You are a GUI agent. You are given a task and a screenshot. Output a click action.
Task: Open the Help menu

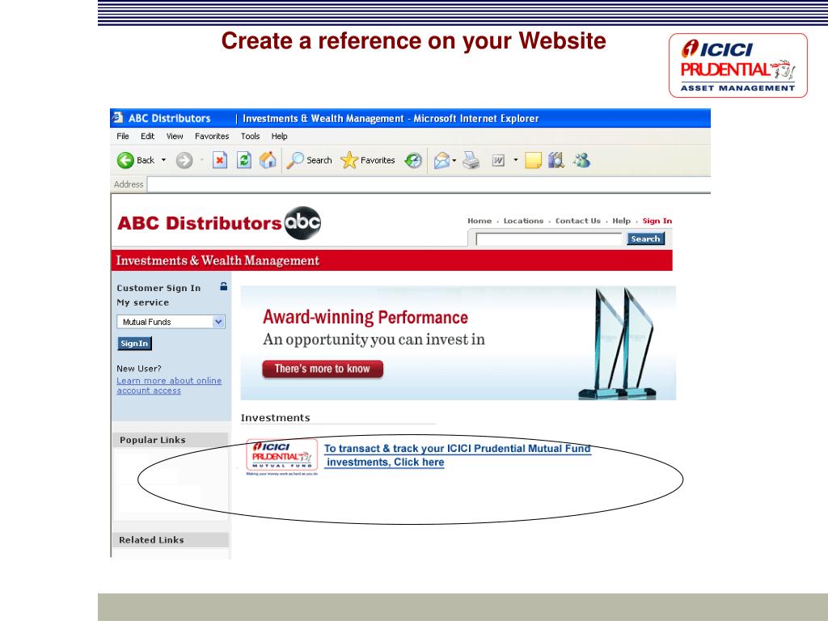[279, 136]
